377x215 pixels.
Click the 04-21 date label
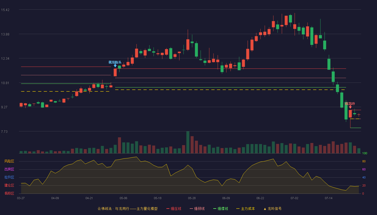click(89, 198)
